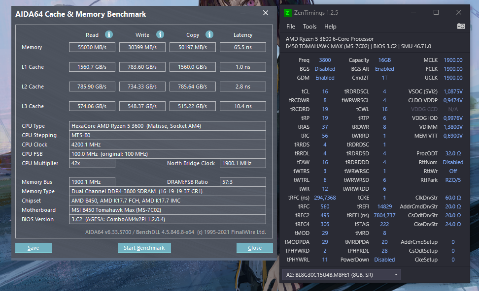Image resolution: width=479 pixels, height=291 pixels.
Task: Click the CPU Multiplier field 42x
Action: pos(92,163)
